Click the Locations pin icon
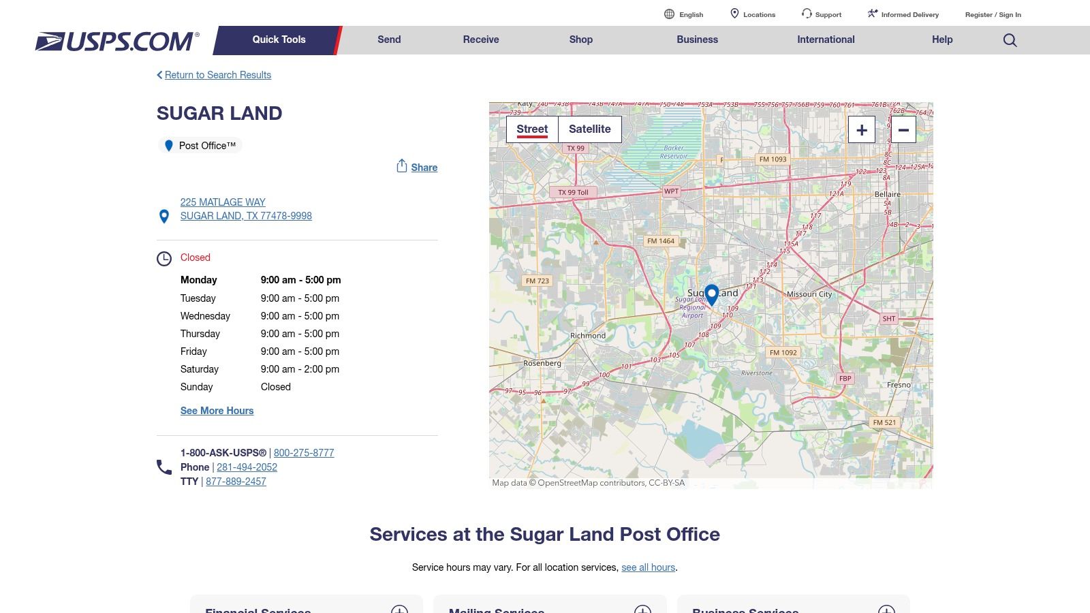The image size is (1090, 613). pyautogui.click(x=734, y=14)
